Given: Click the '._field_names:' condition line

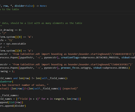Looking at the screenshot, I should click(9, 95).
